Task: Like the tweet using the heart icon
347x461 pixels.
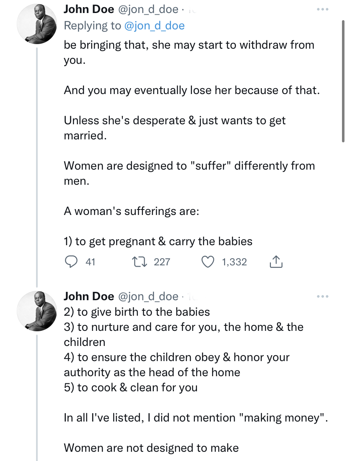Action: pyautogui.click(x=208, y=262)
